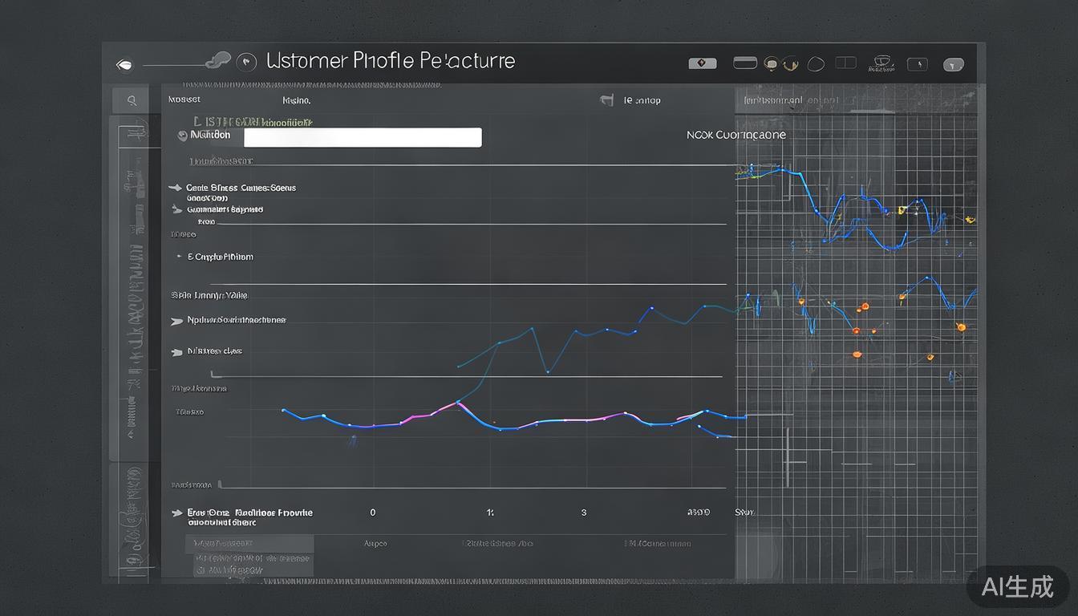Expand the 'Npduer' row disclosure arrow

176,321
